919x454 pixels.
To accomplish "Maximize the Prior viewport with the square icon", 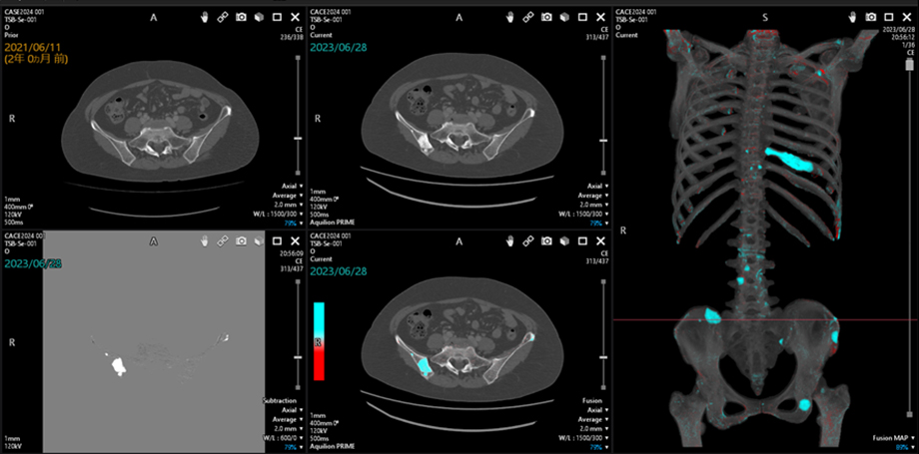I will click(x=277, y=18).
